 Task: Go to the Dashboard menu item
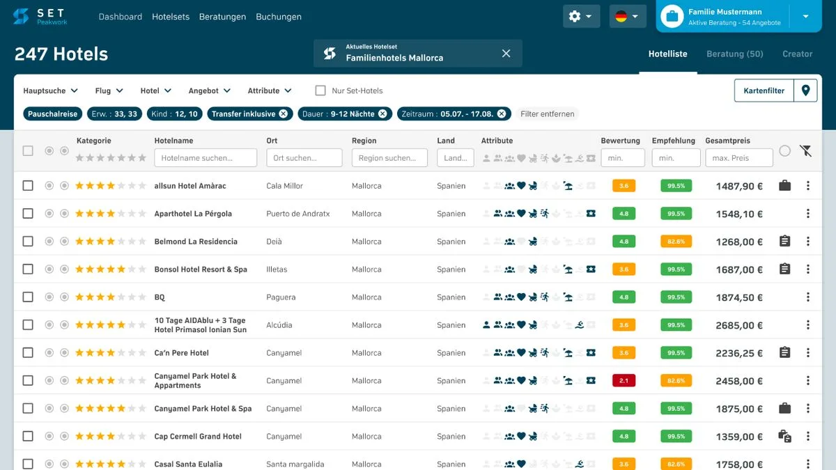coord(121,17)
